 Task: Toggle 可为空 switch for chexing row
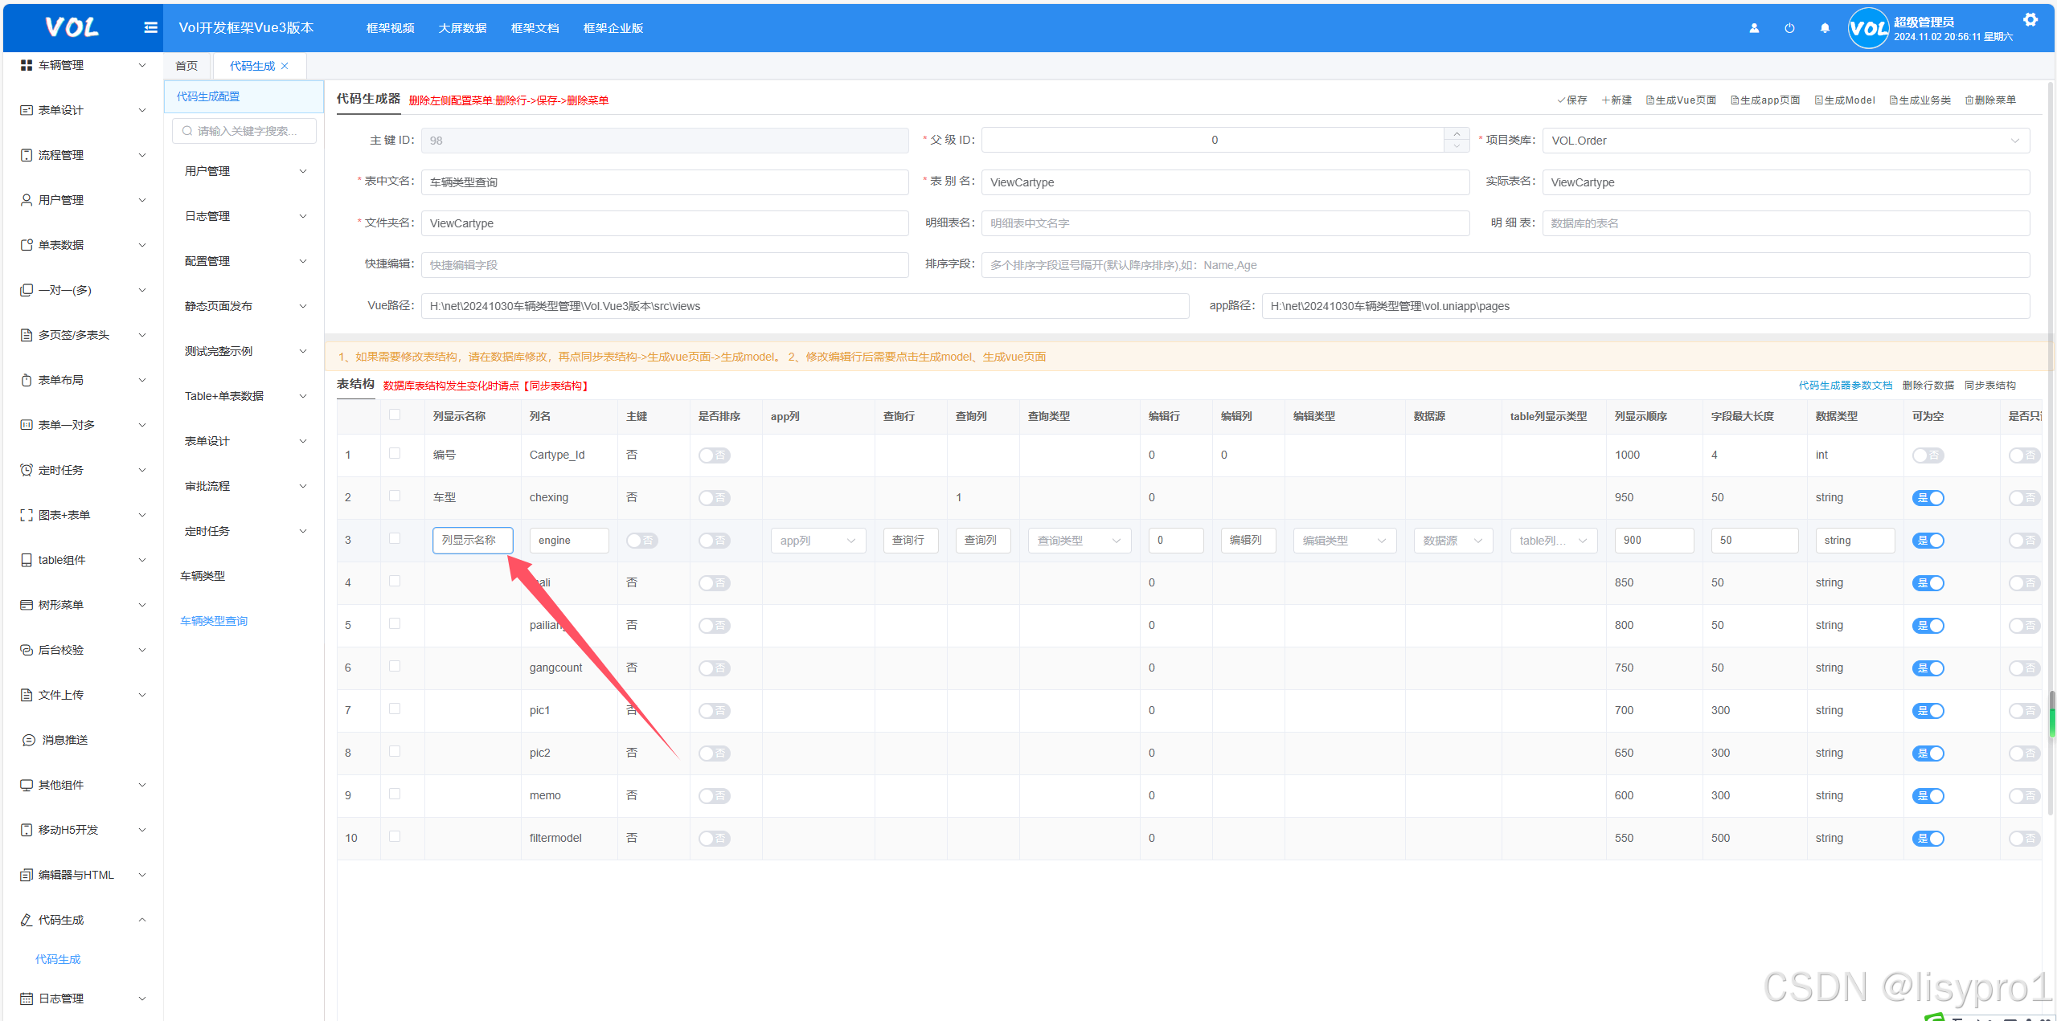coord(1928,498)
